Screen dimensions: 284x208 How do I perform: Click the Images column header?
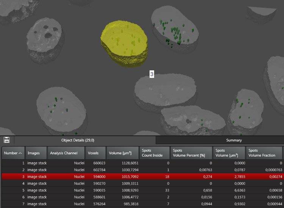tap(36, 153)
